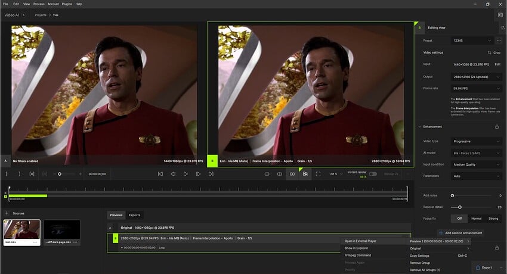Image resolution: width=507 pixels, height=274 pixels.
Task: Open preset options three-dot menu
Action: click(499, 41)
